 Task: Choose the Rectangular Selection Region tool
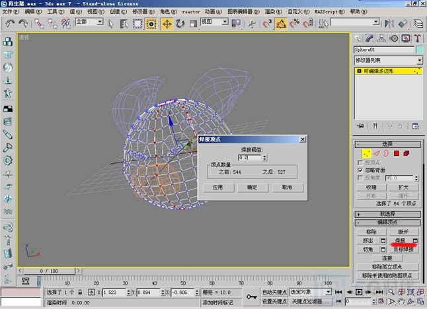[137, 24]
